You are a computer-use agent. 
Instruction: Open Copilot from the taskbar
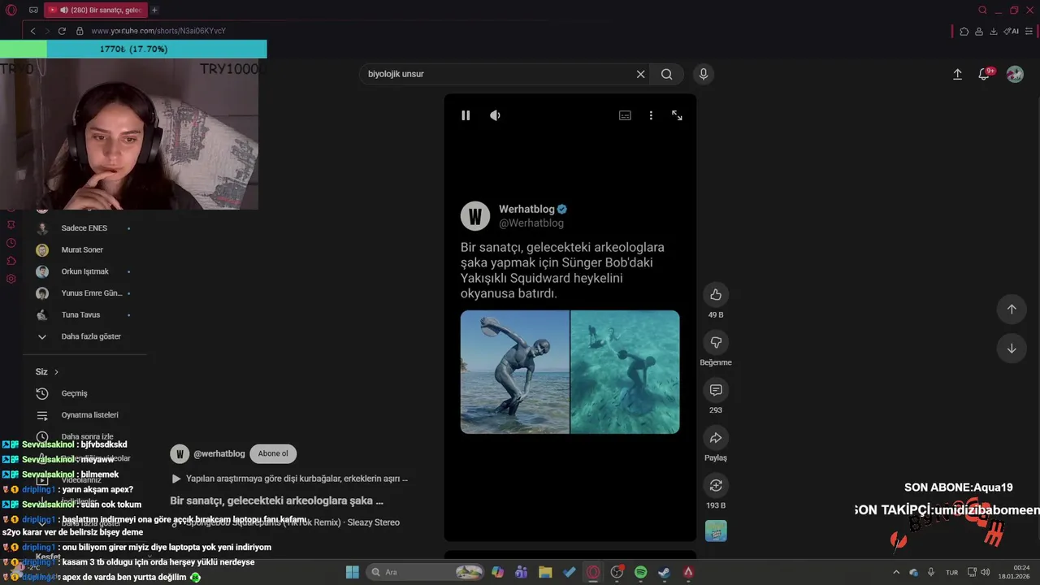(497, 572)
